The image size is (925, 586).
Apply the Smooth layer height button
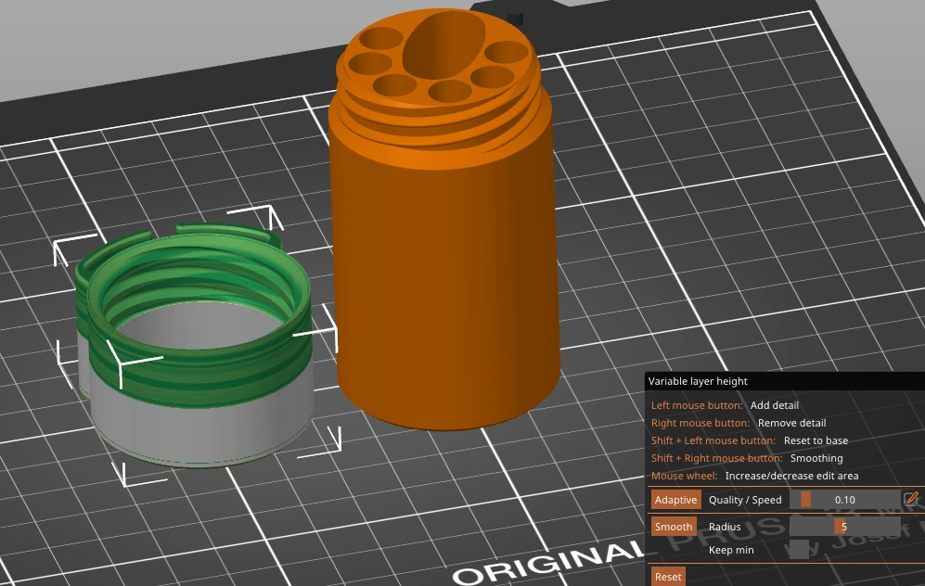click(673, 527)
